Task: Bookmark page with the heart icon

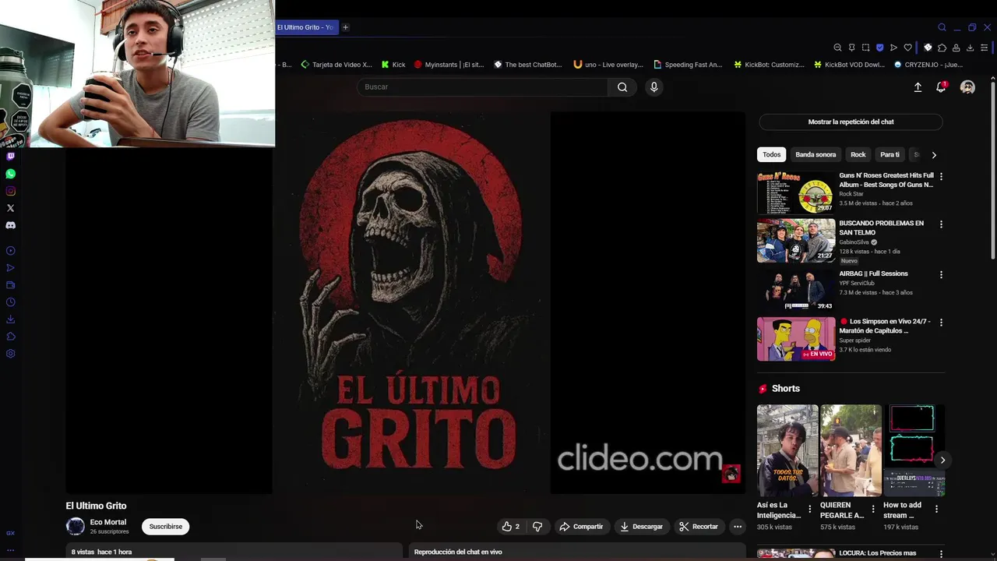Action: click(x=907, y=48)
